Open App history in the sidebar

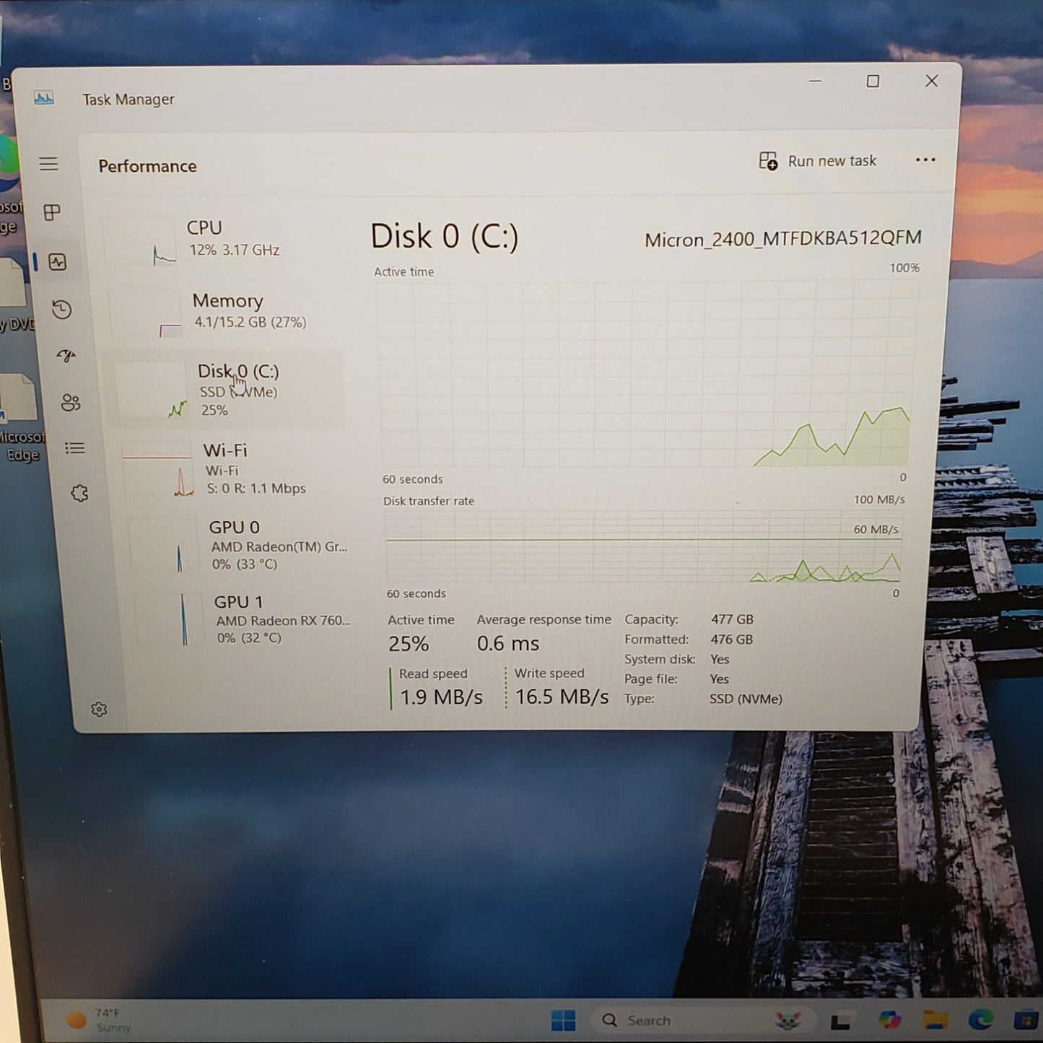[x=62, y=310]
